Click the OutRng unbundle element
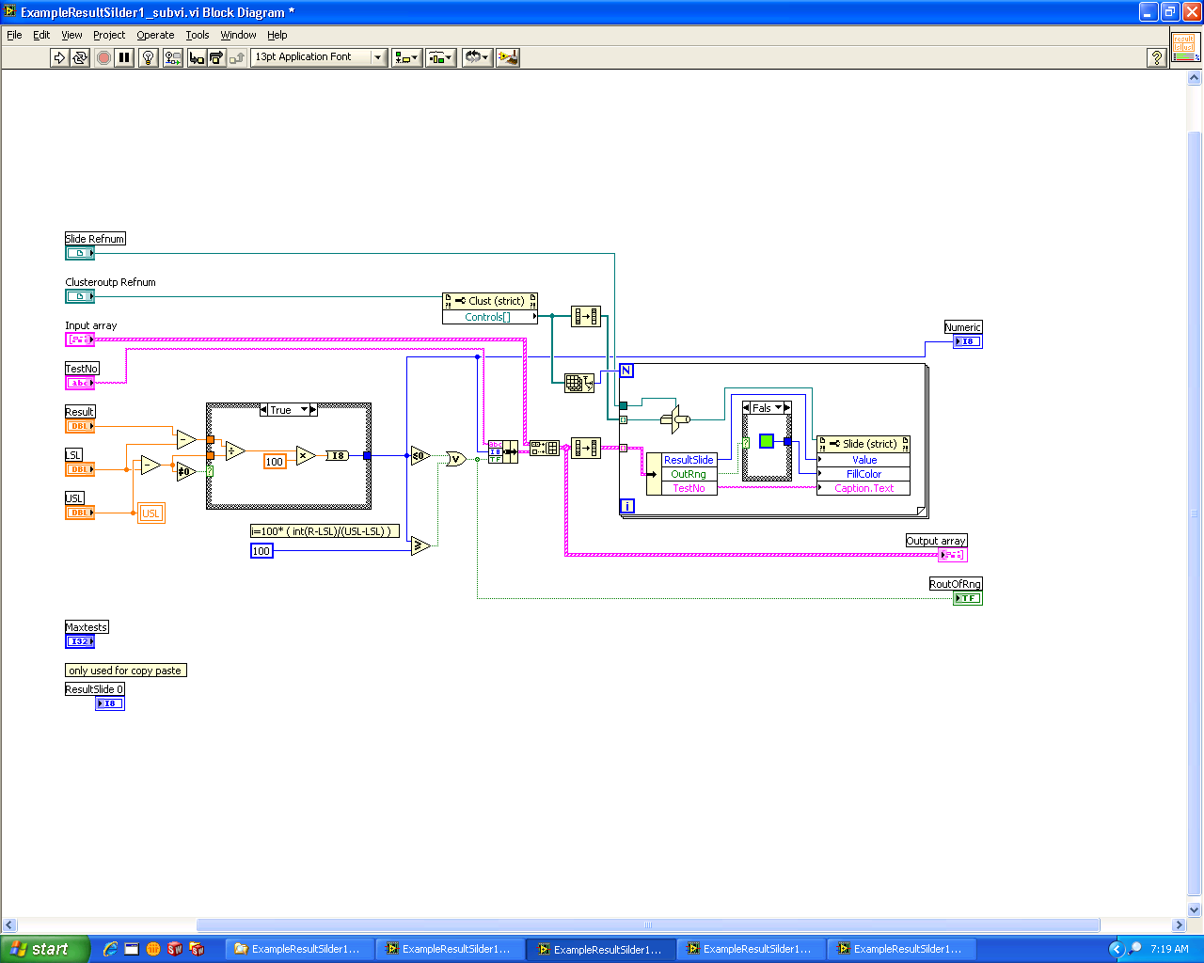This screenshot has width=1204, height=963. [689, 474]
